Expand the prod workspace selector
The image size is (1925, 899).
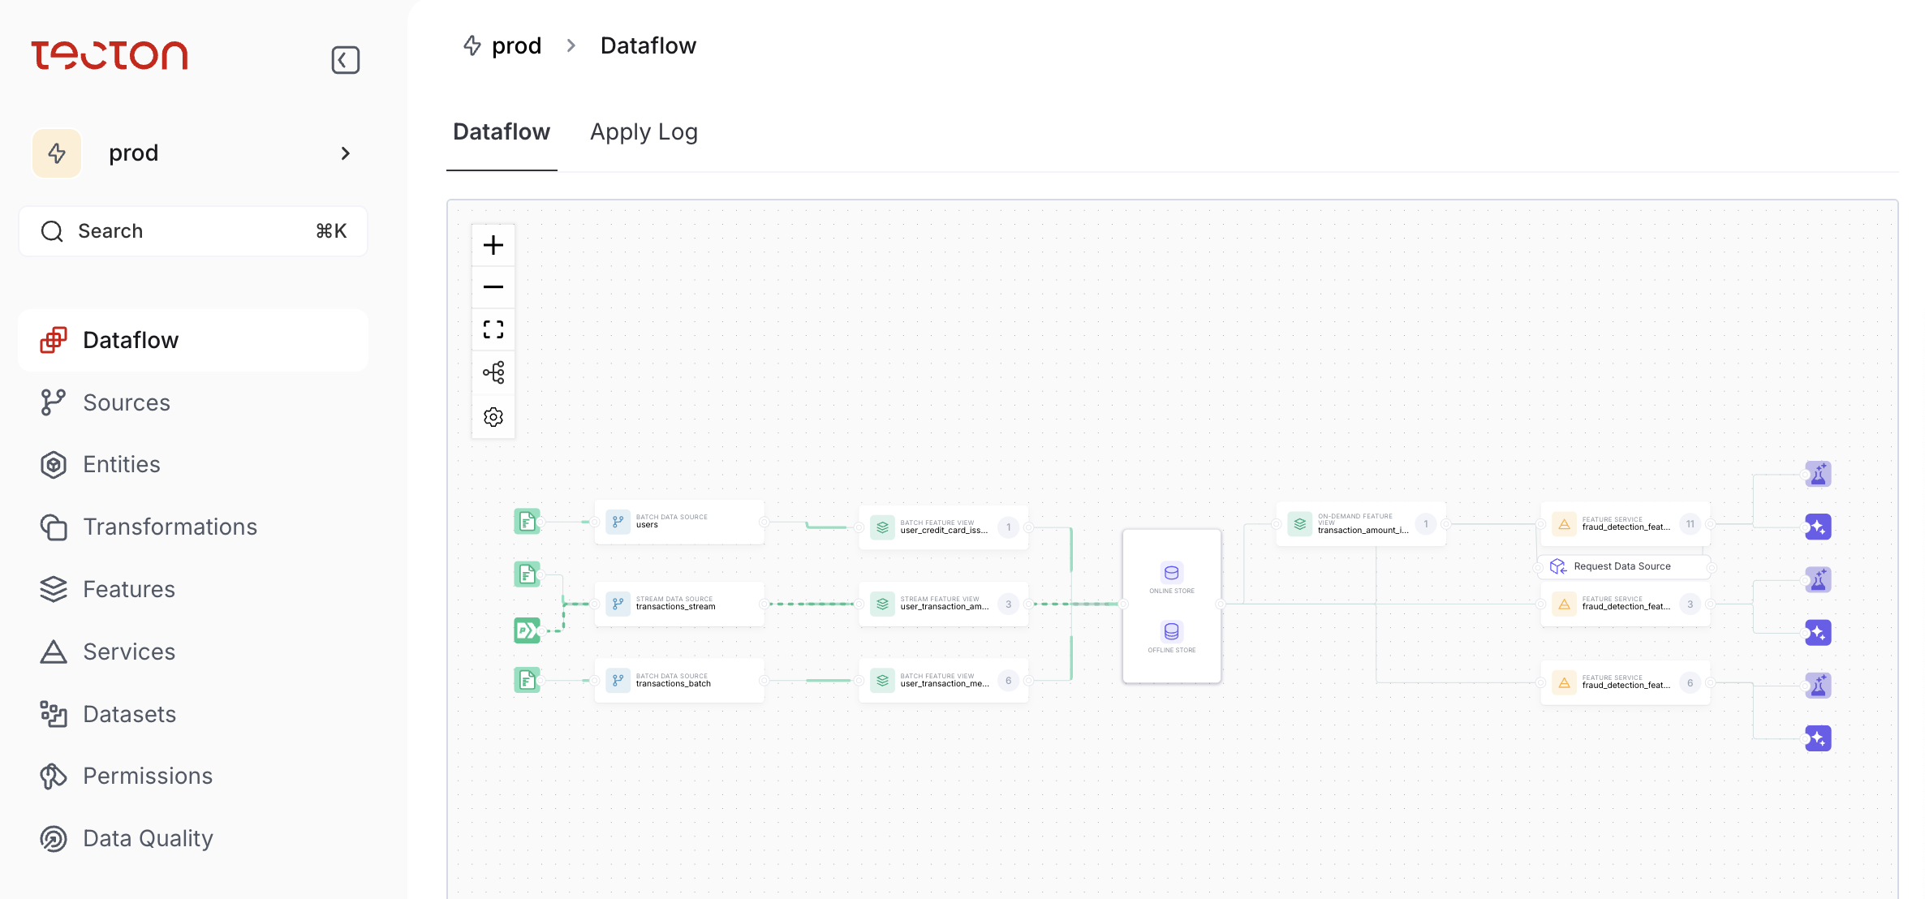pos(193,153)
